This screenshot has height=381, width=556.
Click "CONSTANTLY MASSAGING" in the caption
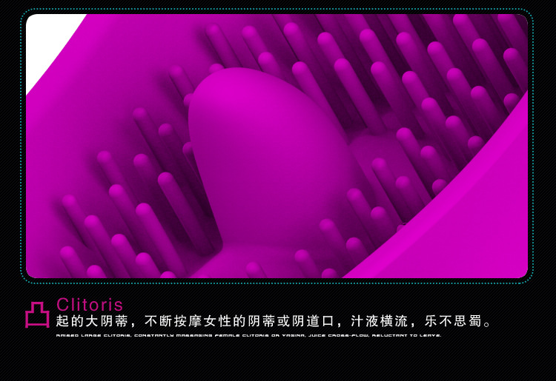pyautogui.click(x=173, y=336)
